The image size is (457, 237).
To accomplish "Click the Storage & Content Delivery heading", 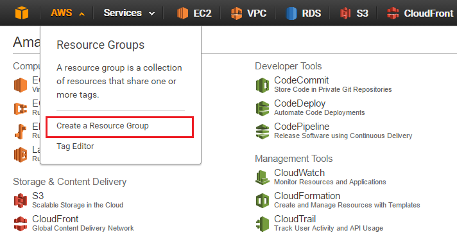I will [x=70, y=182].
